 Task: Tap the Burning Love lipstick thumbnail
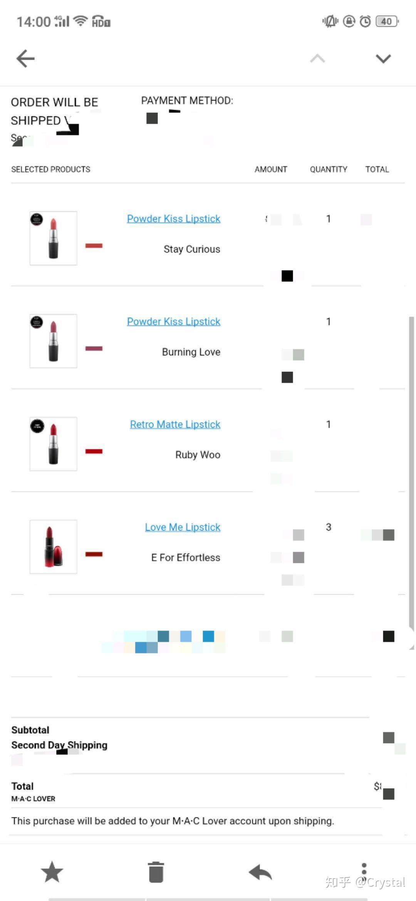point(54,341)
